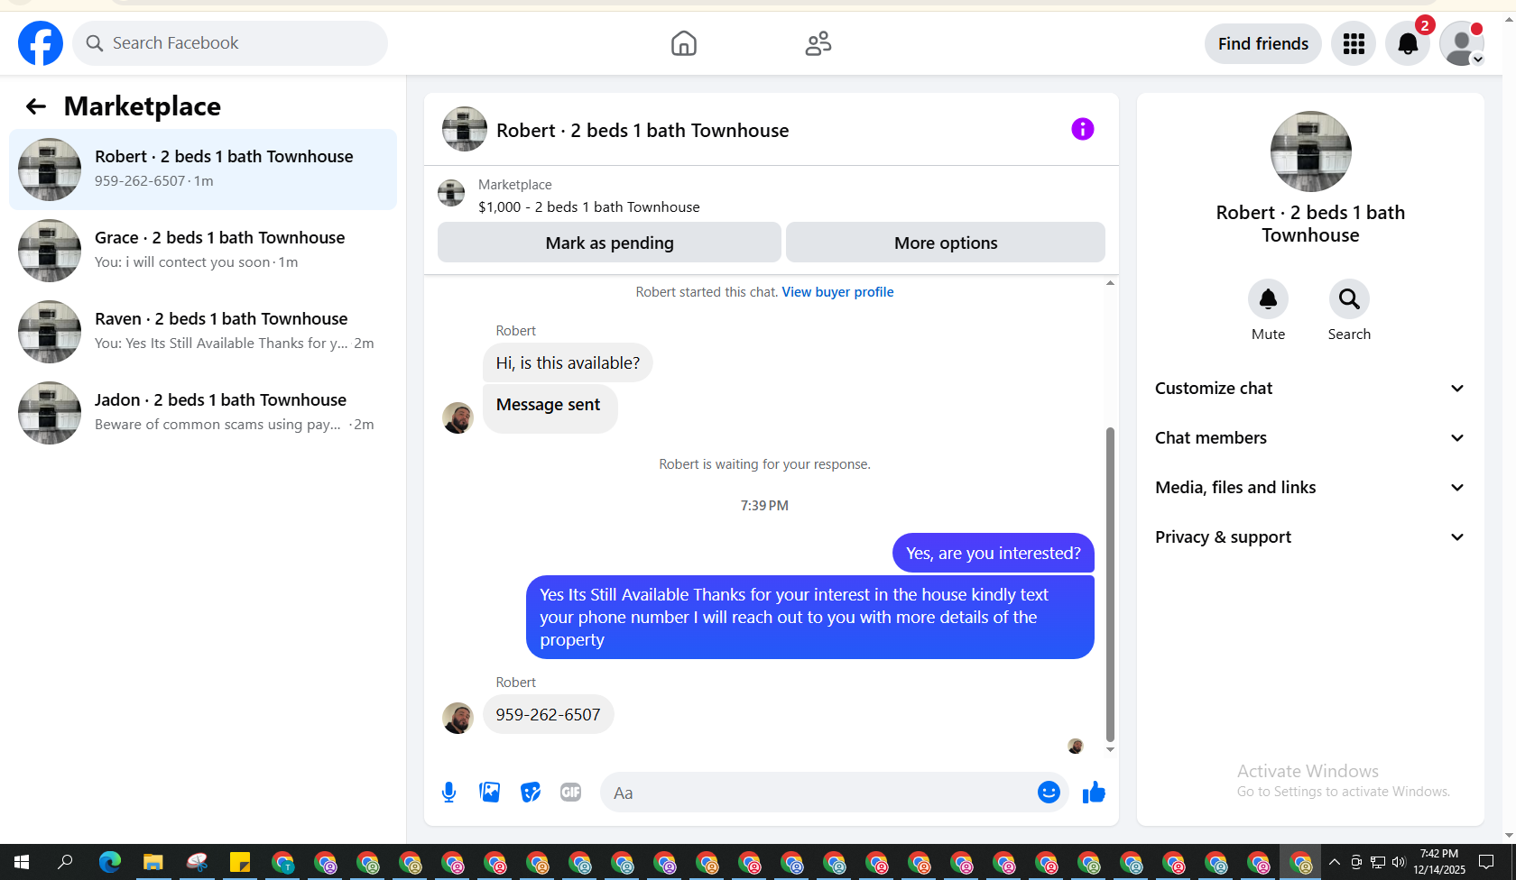Open the account profile menu
1516x880 pixels.
click(x=1462, y=43)
